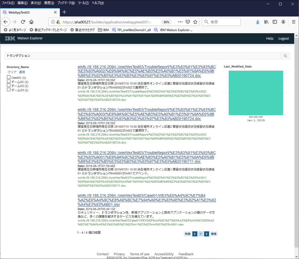Viewport: 299px width, 259px height.
Task: Click the page vertical scrollbar down arrow
Action: click(x=296, y=257)
